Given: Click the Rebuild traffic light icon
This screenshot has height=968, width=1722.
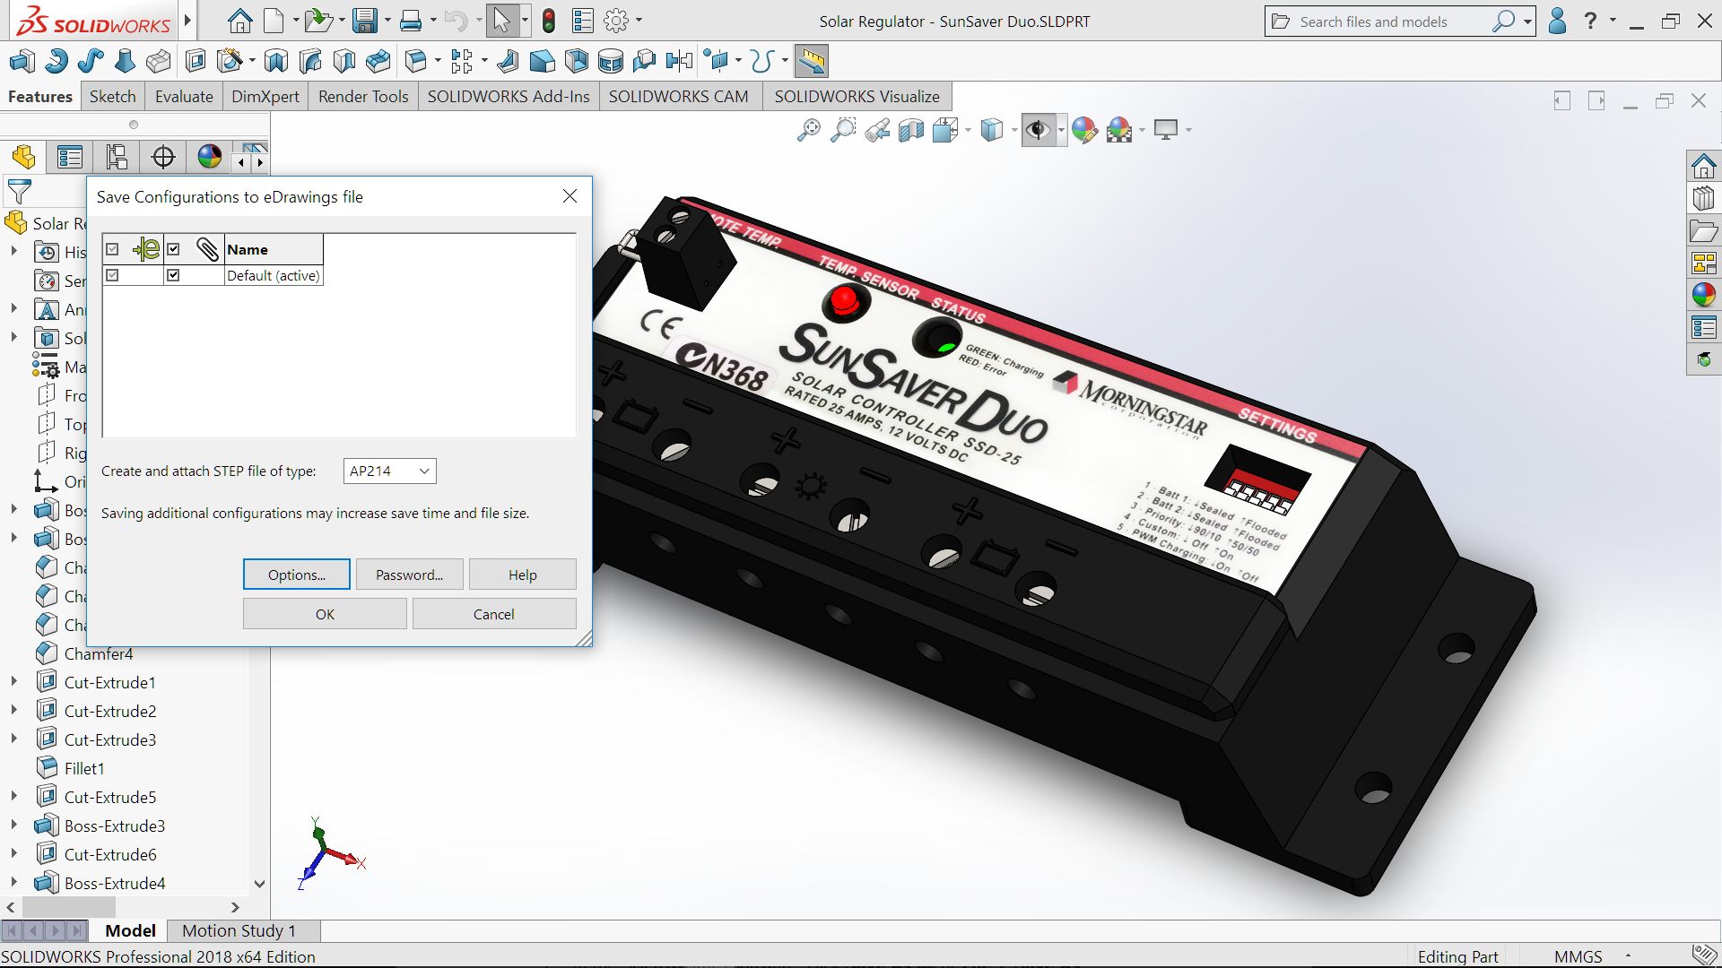Looking at the screenshot, I should (x=549, y=21).
